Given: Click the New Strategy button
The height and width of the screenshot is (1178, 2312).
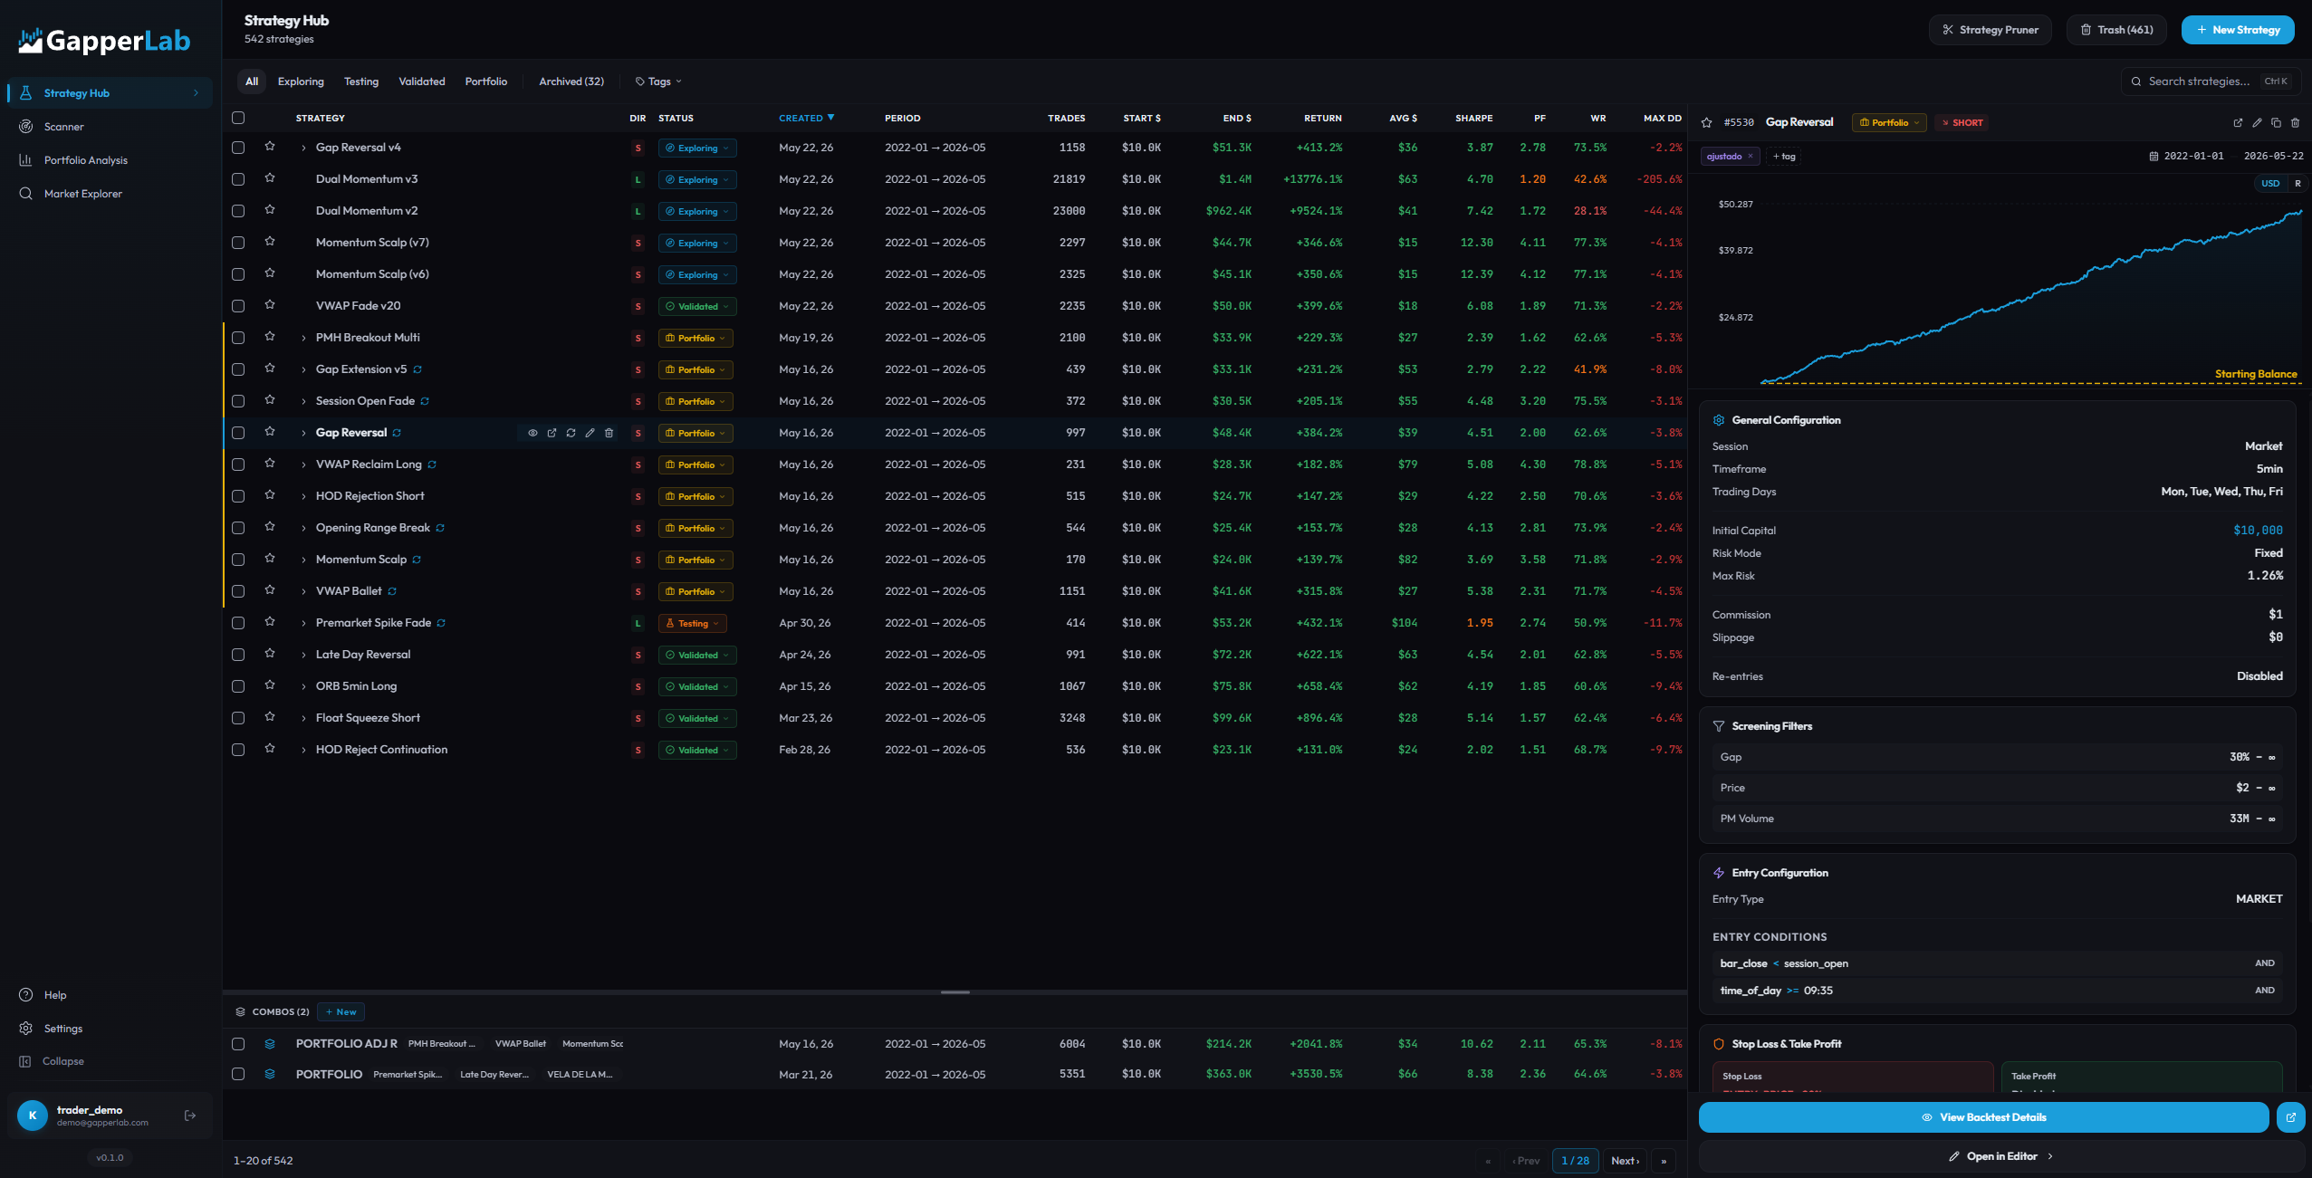Looking at the screenshot, I should tap(2238, 30).
